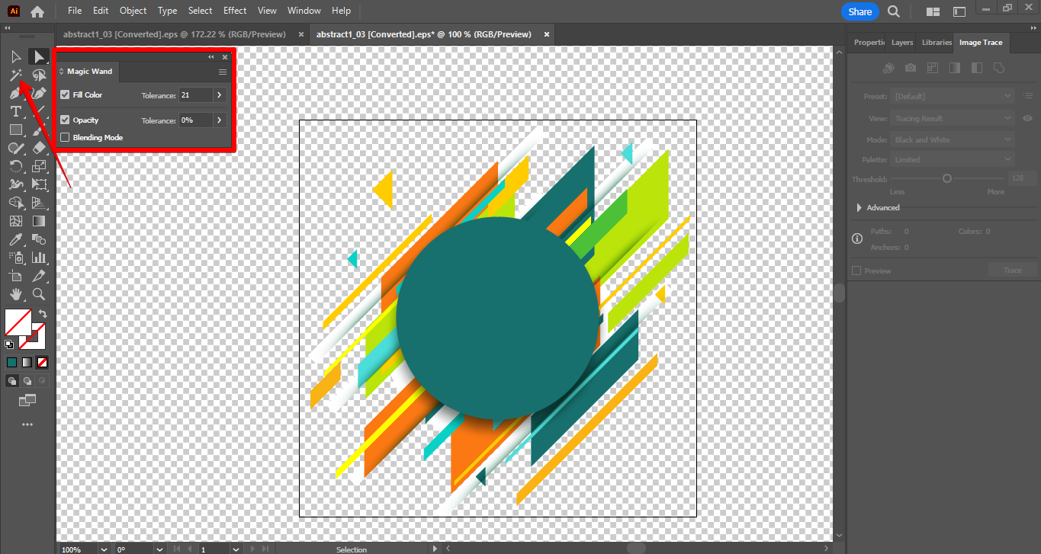The image size is (1041, 554).
Task: Open the zoom level dropdown in status bar
Action: pyautogui.click(x=102, y=549)
